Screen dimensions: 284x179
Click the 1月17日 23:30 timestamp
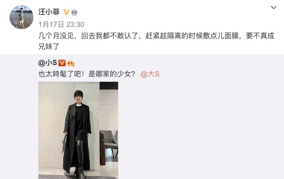pos(61,24)
